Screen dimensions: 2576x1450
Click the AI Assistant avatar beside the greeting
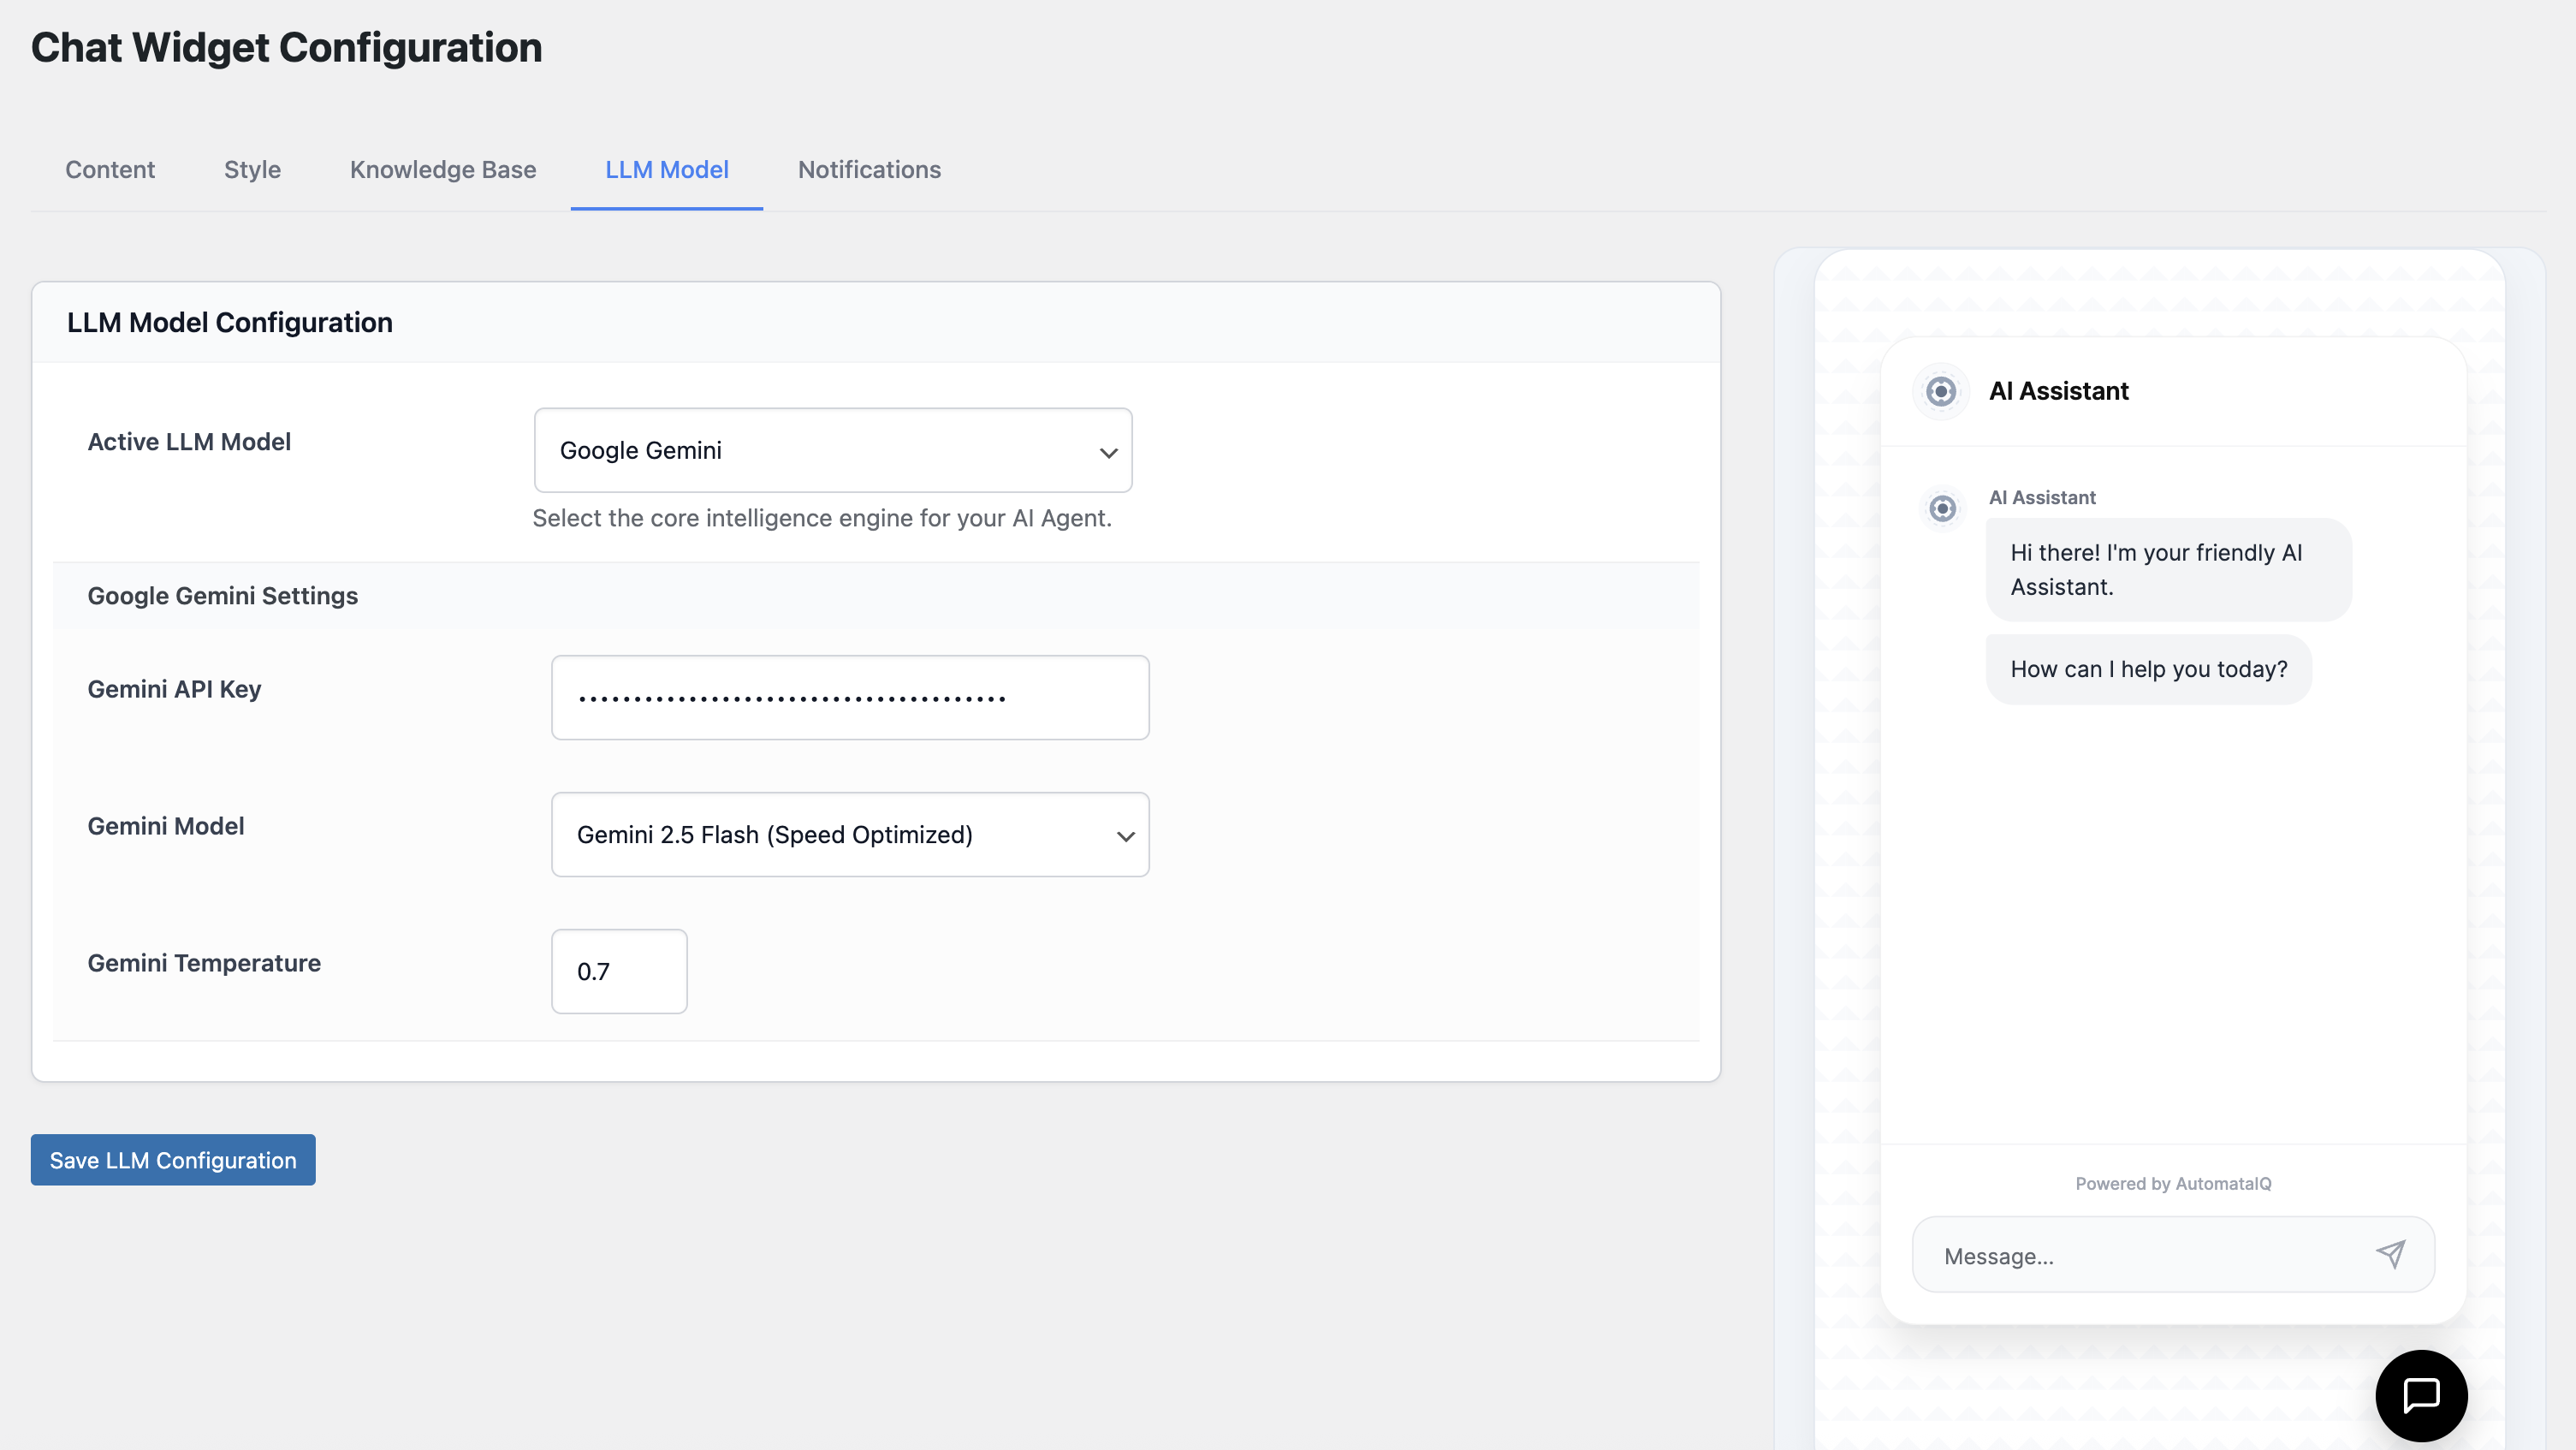pos(1941,508)
